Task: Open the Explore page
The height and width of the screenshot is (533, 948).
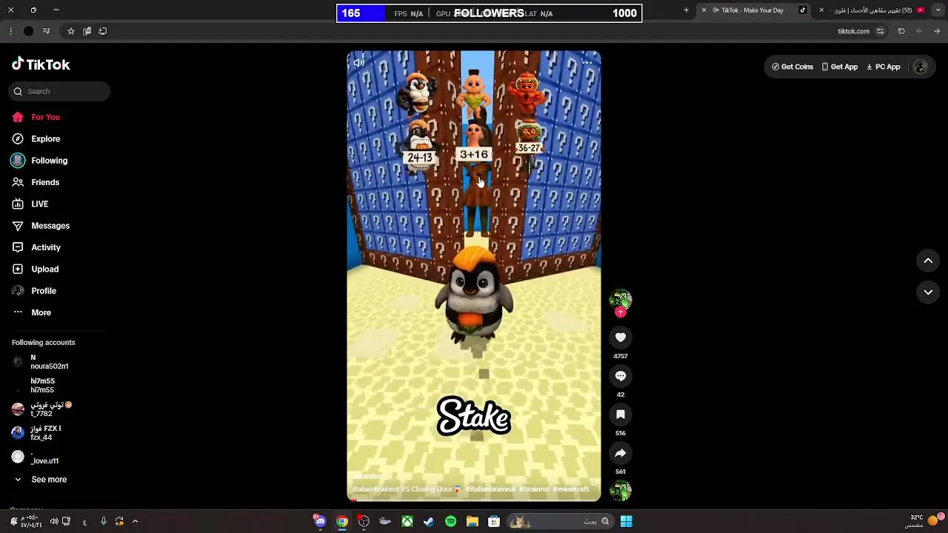Action: pos(36,138)
